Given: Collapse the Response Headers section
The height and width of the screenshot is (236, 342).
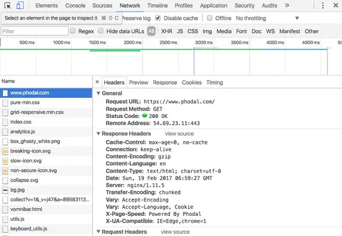Looking at the screenshot, I should click(x=98, y=134).
